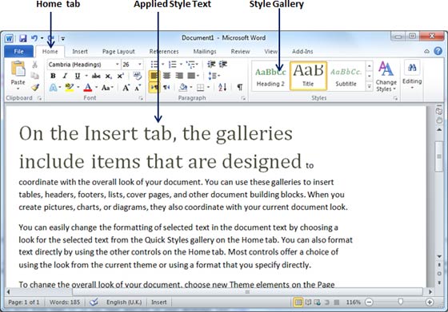
Task: Center the text
Action: click(x=167, y=76)
